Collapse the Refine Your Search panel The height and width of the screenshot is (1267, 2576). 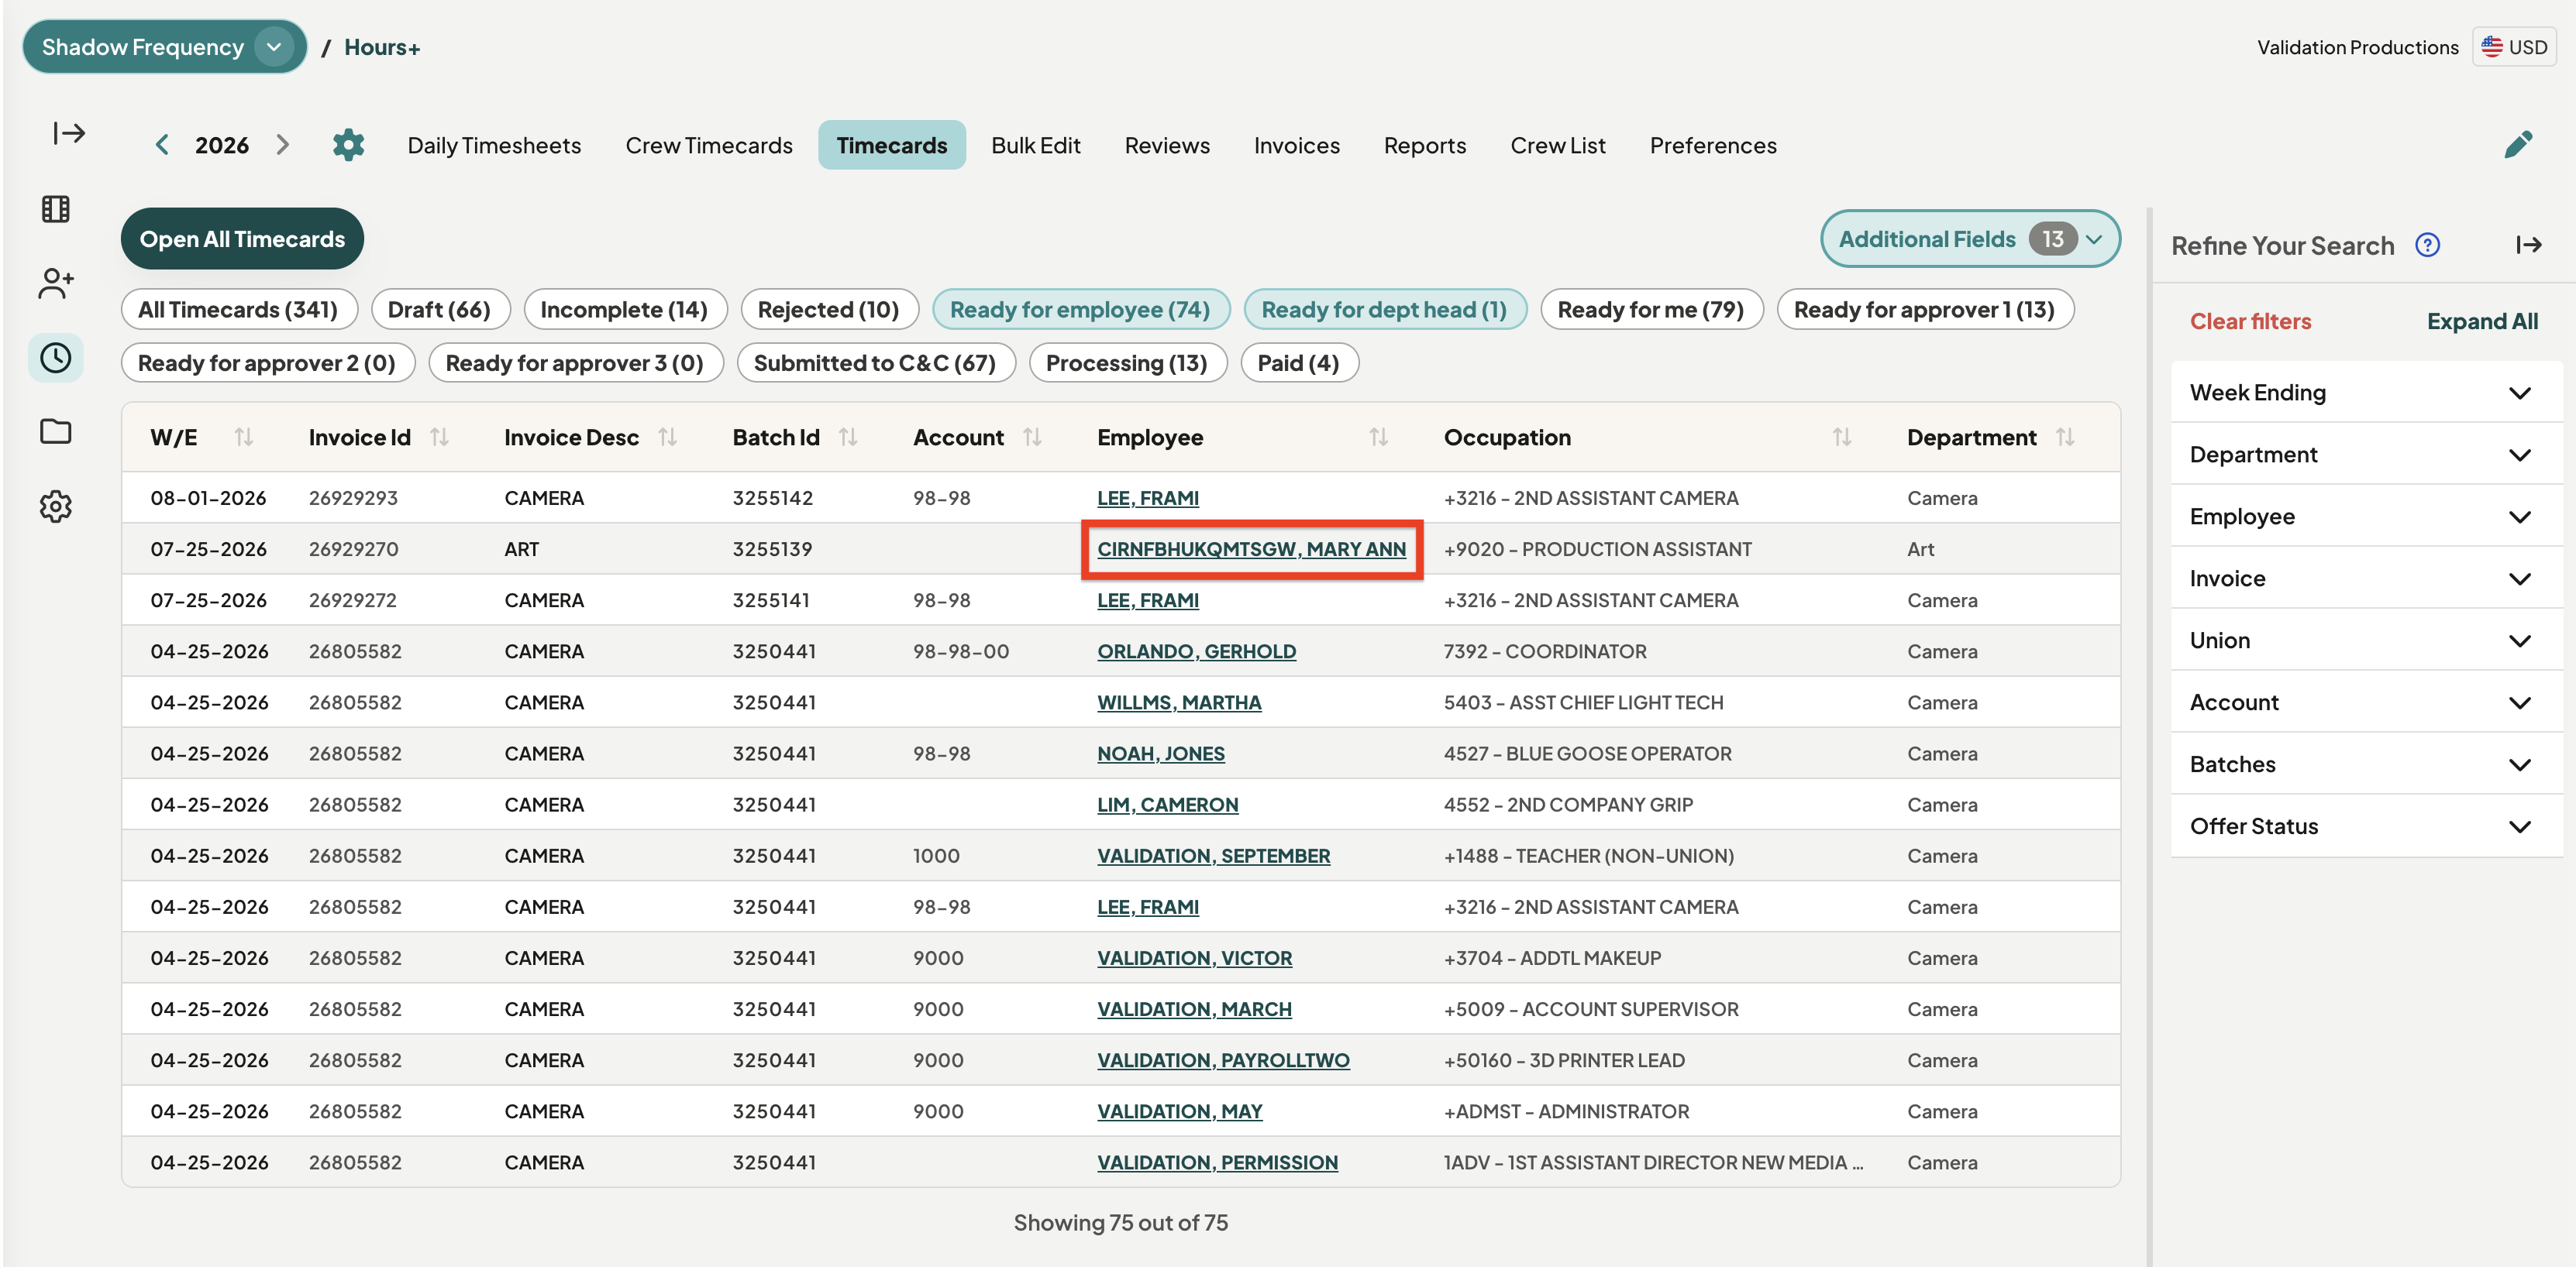point(2529,245)
